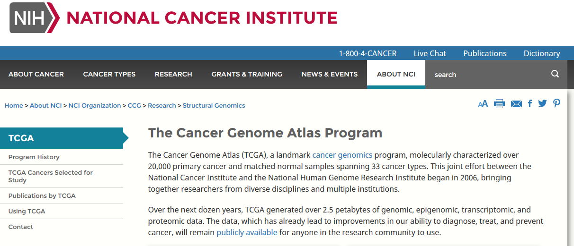Share on Twitter icon
Screen dimensions: 574x246
tap(542, 104)
